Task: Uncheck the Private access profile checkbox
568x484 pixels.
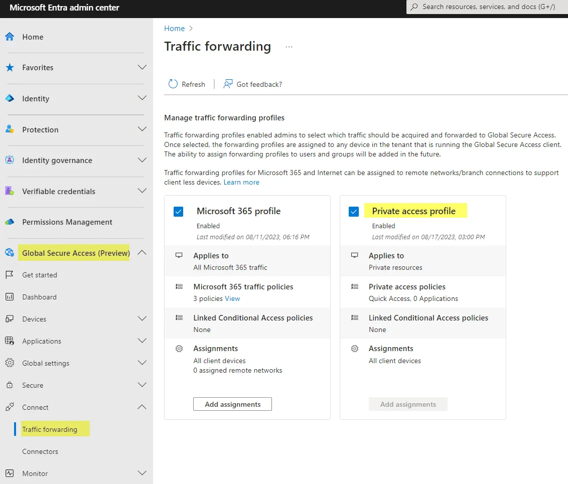Action: pos(354,212)
